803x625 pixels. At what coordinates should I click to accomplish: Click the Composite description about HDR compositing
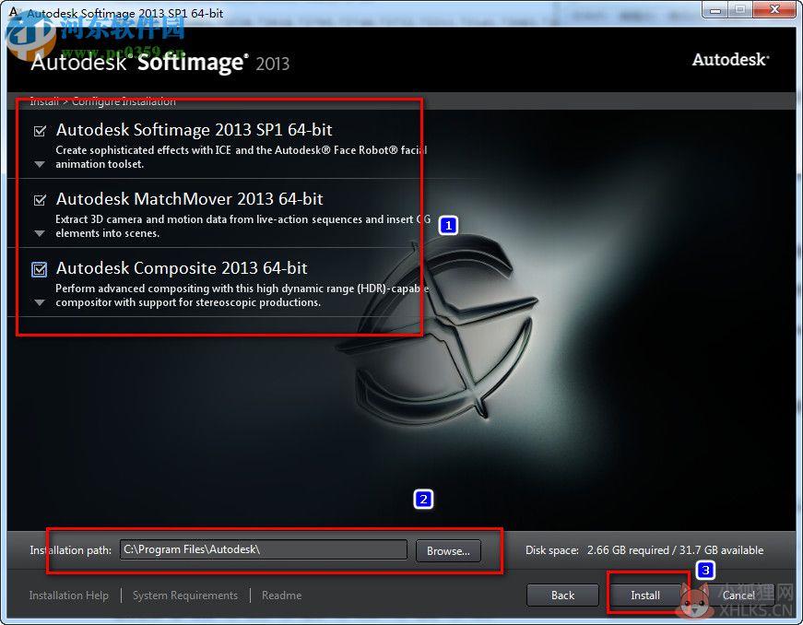(x=242, y=295)
